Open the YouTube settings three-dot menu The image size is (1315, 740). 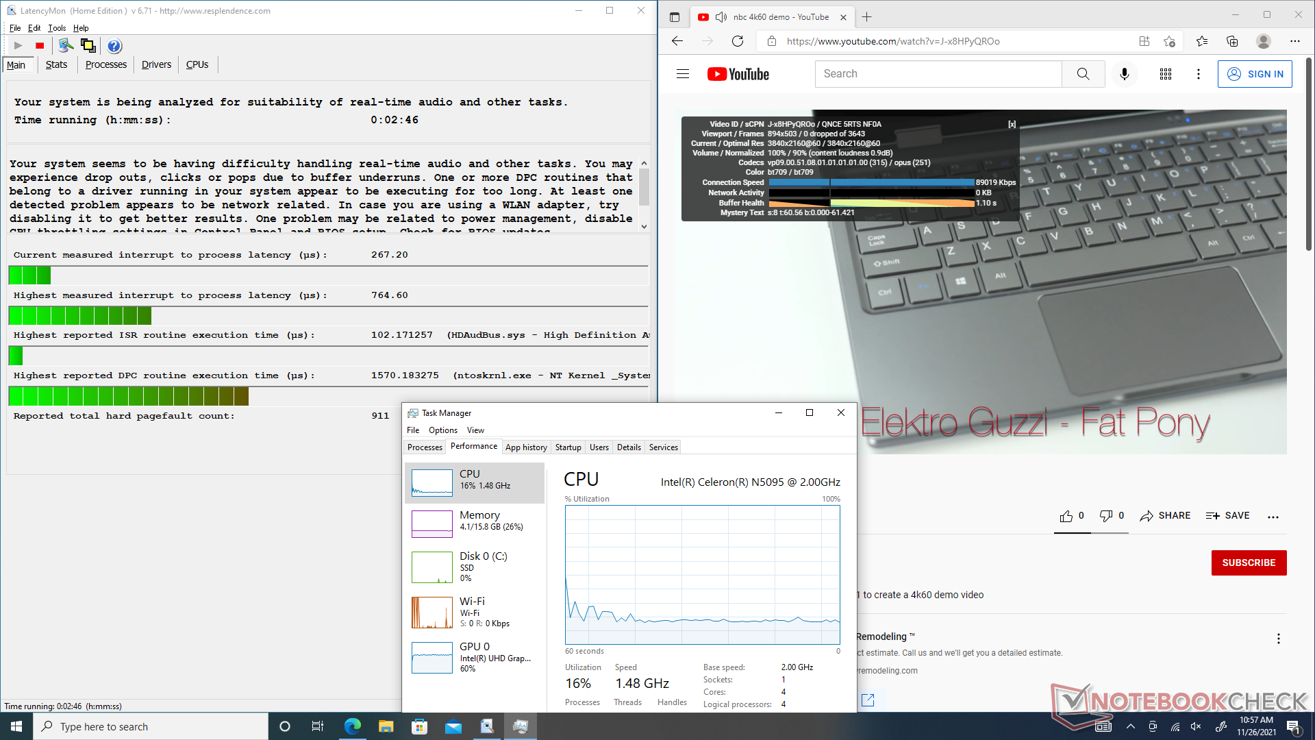tap(1198, 74)
